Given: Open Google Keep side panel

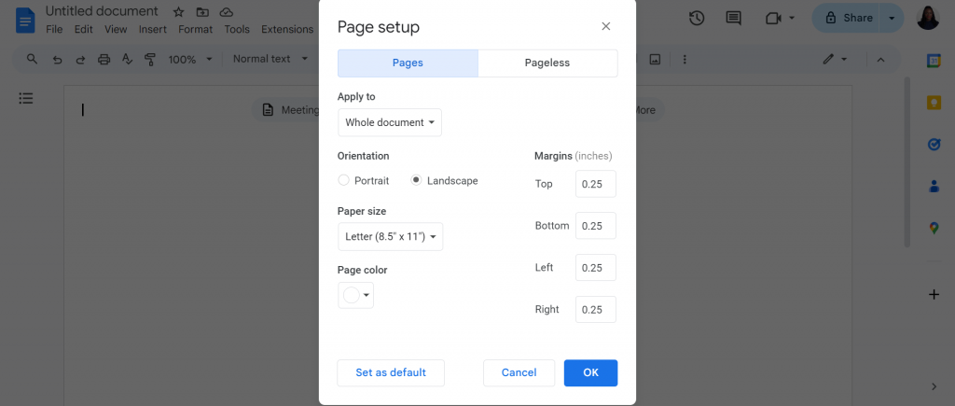Looking at the screenshot, I should (934, 103).
